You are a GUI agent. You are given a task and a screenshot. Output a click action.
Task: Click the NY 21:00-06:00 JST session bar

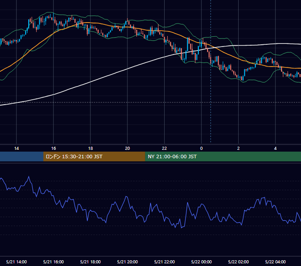[223, 156]
